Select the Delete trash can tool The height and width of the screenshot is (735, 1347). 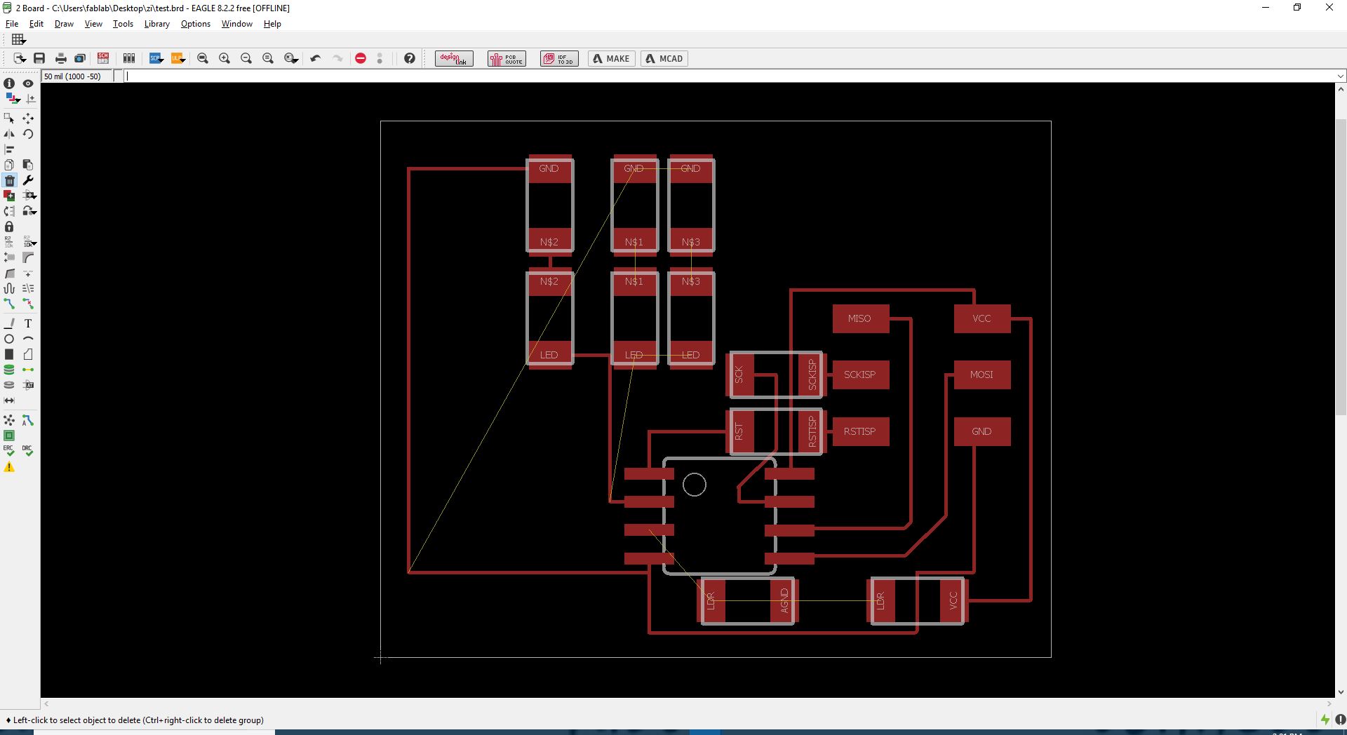pos(9,180)
